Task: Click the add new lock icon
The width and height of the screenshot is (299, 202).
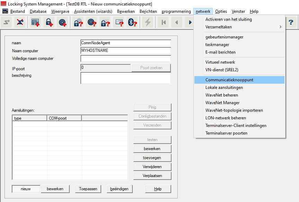Action: pyautogui.click(x=49, y=22)
